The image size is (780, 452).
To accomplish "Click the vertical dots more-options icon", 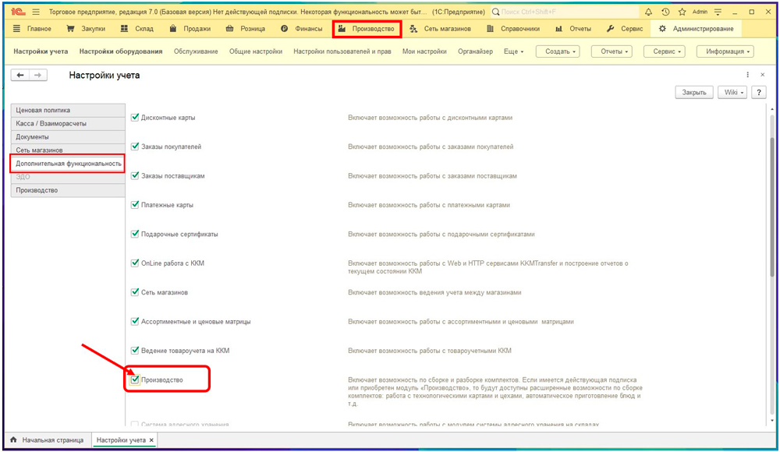I will 748,75.
